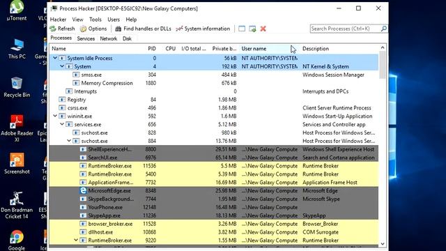Select the Interrupts row
The width and height of the screenshot is (446, 251).
tap(214, 91)
